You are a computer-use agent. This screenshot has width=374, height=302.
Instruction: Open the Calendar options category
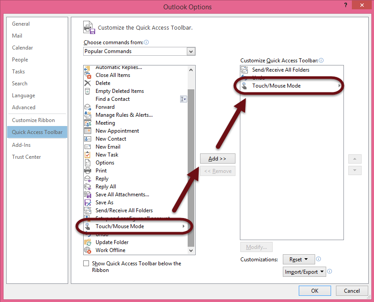23,48
